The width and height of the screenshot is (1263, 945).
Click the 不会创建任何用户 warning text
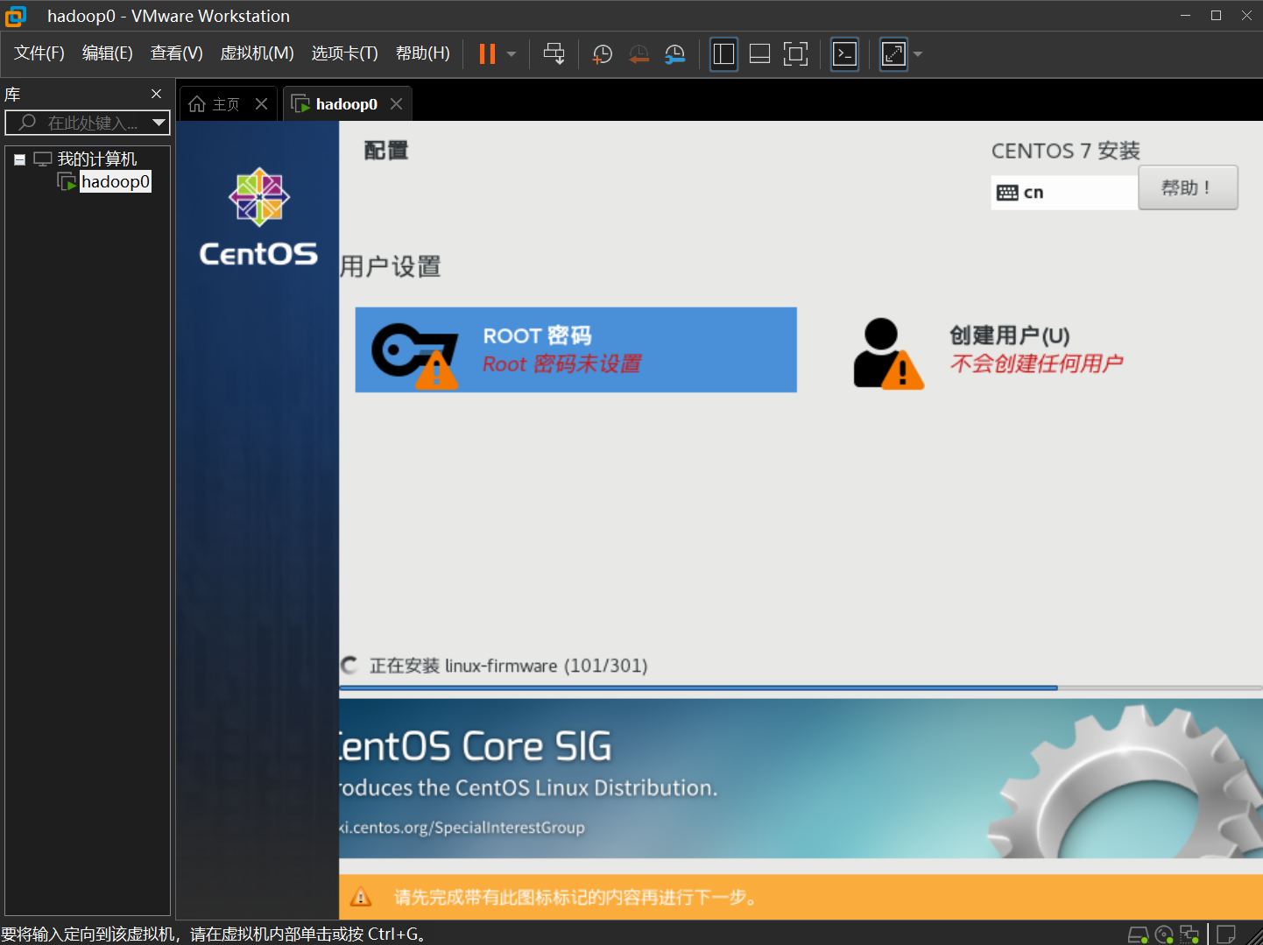click(1036, 363)
